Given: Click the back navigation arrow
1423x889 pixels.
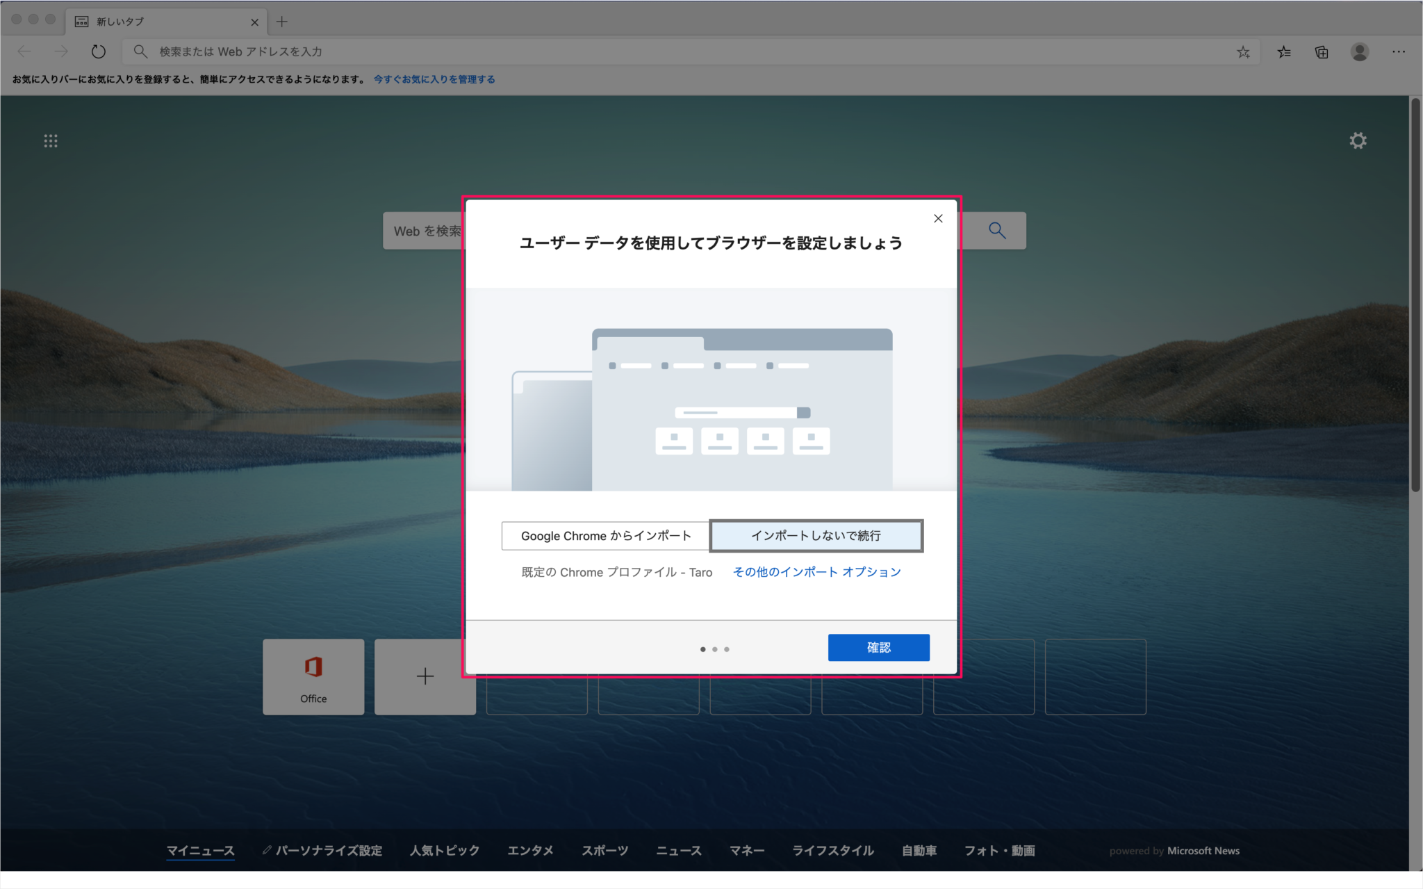Looking at the screenshot, I should [24, 51].
